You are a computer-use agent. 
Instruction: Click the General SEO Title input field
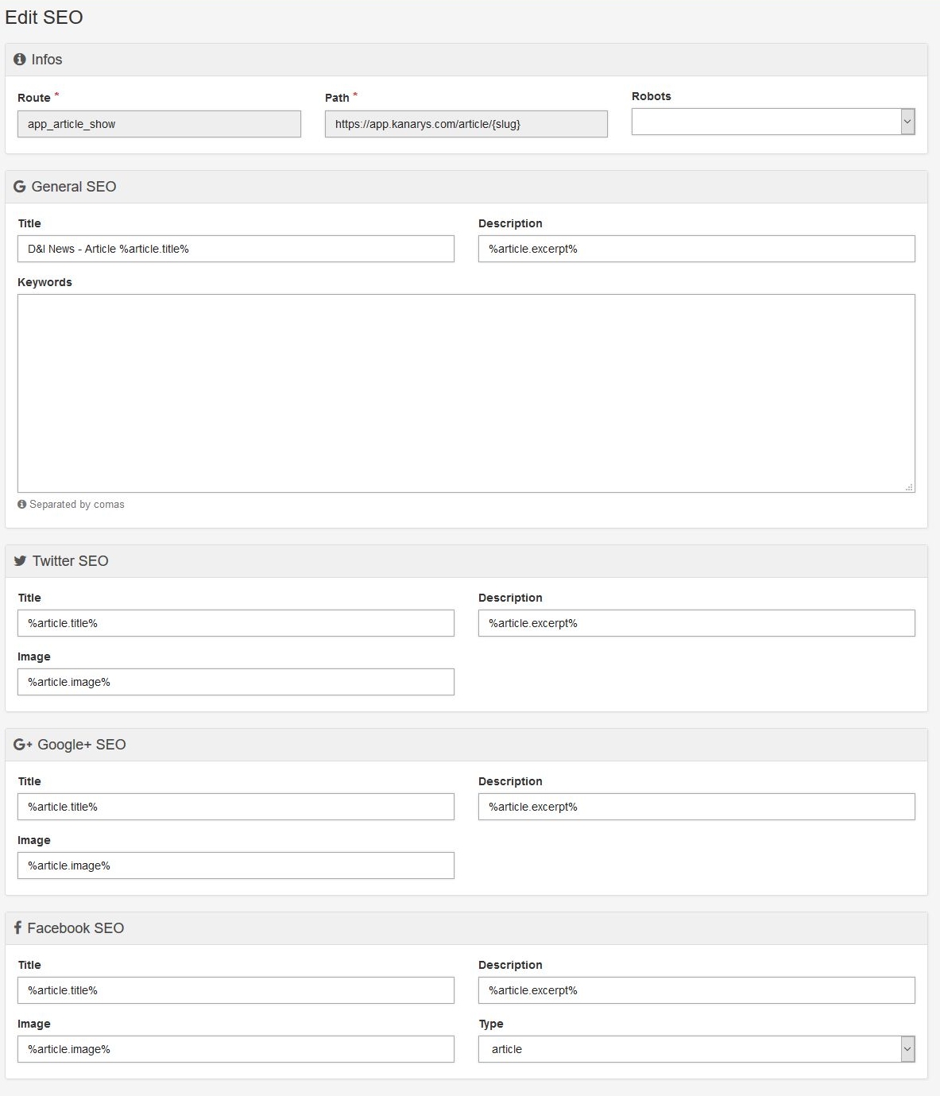(236, 249)
